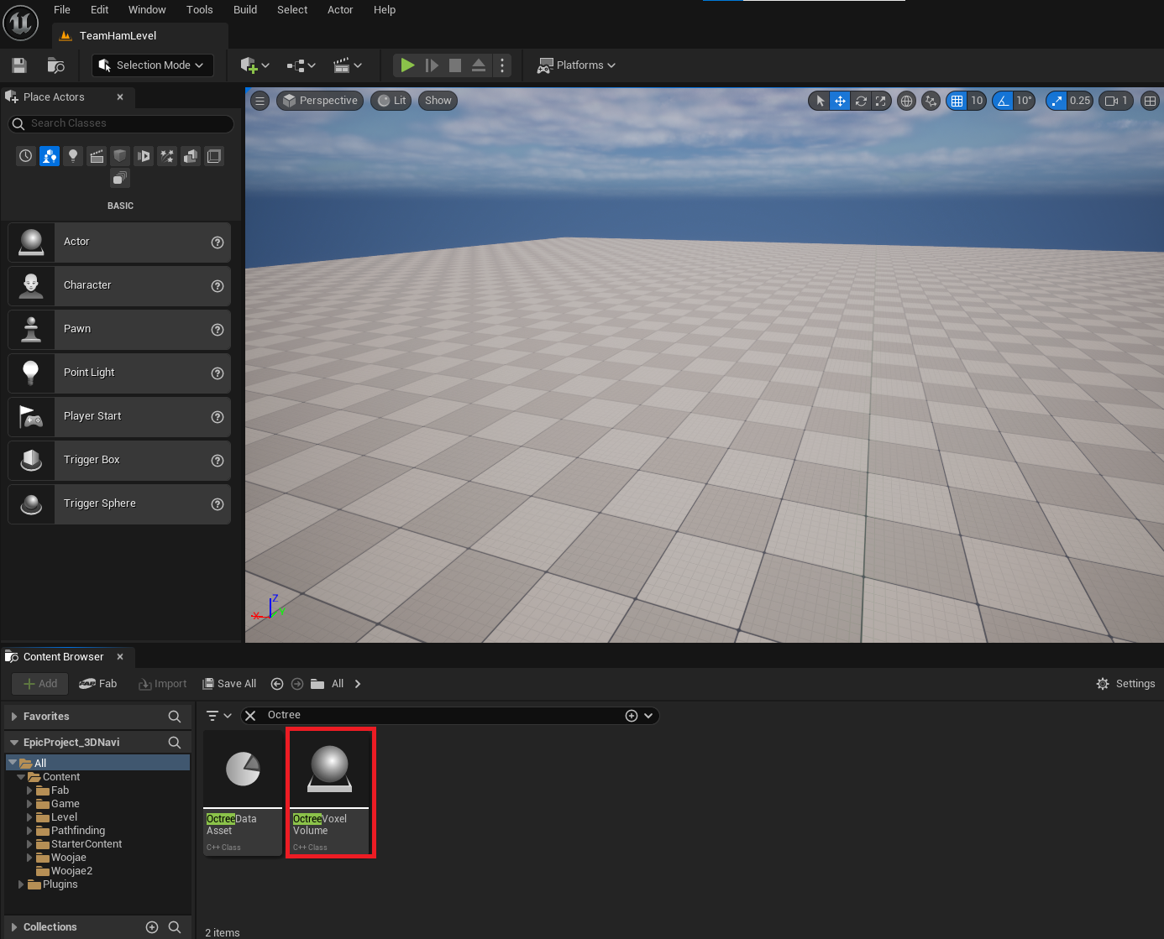Image resolution: width=1164 pixels, height=939 pixels.
Task: Select the OctreeVoxelVolume class thumbnail
Action: (330, 793)
